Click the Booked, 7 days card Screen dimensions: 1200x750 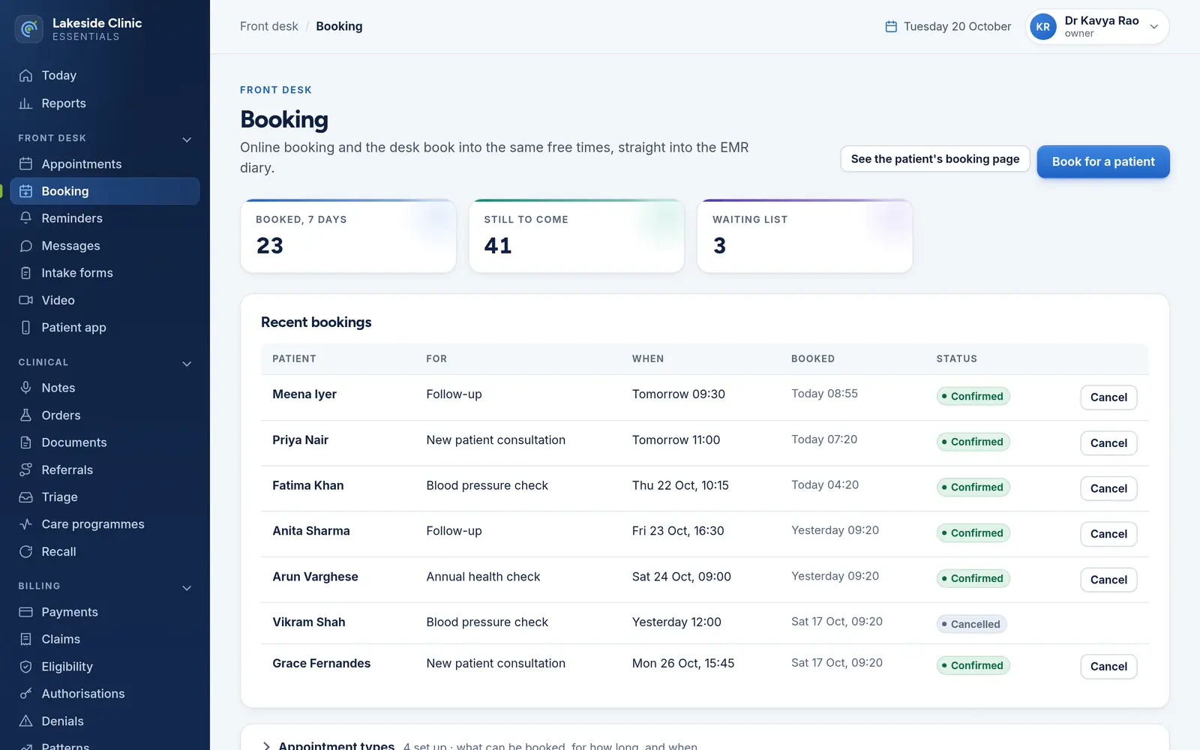point(348,235)
